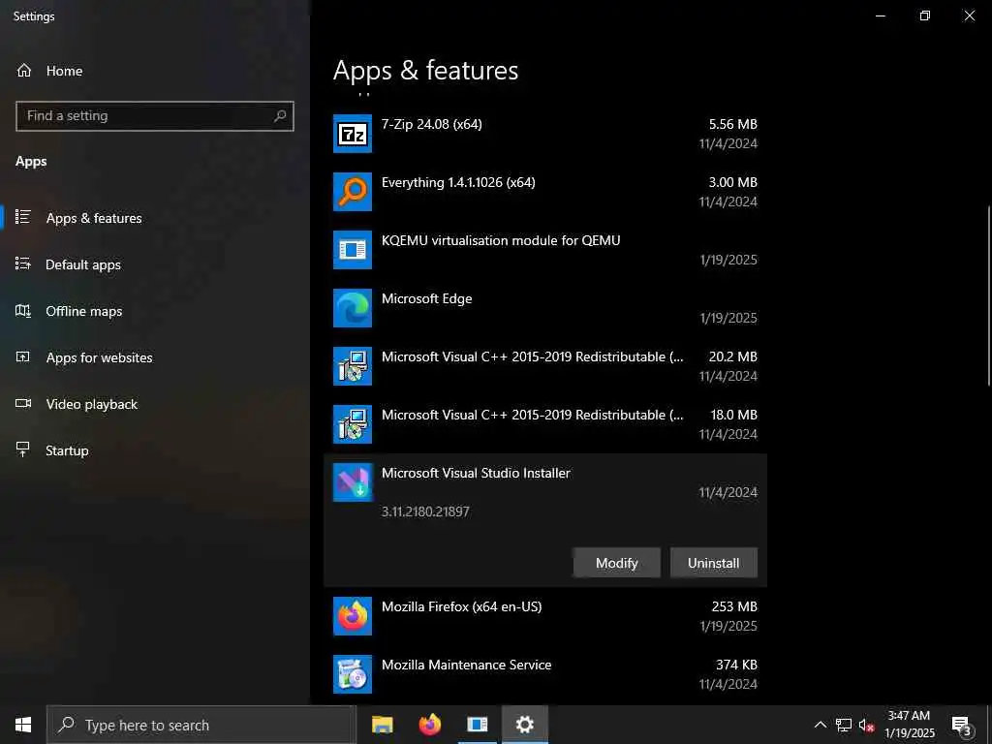This screenshot has height=744, width=992.
Task: Show hidden system tray icons
Action: tap(820, 725)
